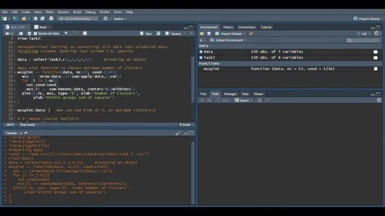Open the Global Environment dropdown

(229, 40)
